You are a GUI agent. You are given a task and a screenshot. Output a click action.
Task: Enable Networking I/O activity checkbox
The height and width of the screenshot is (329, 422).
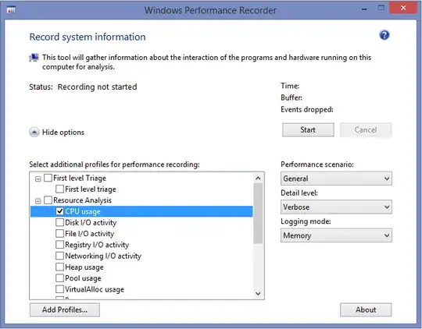59,256
